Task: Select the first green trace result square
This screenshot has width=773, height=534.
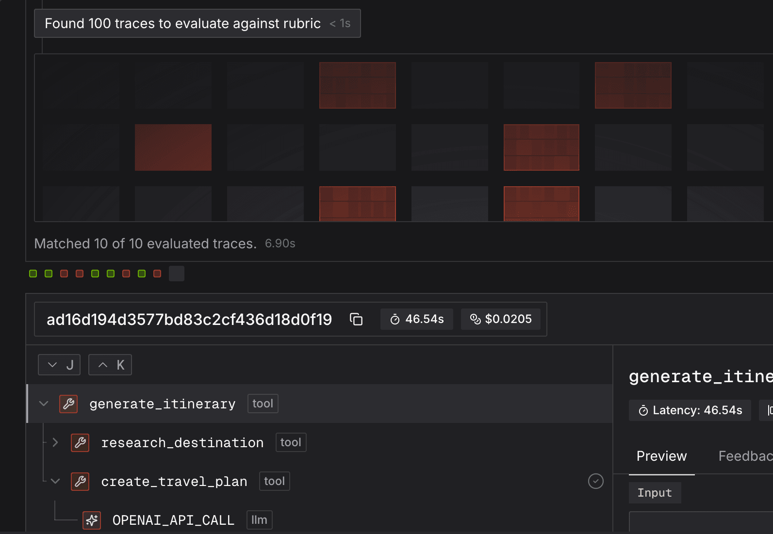Action: coord(33,274)
